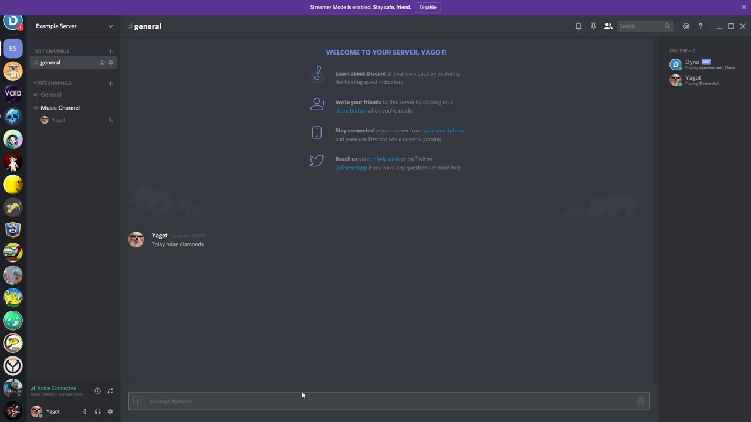The height and width of the screenshot is (422, 751).
Task: Open general channel settings gear
Action: 110,63
